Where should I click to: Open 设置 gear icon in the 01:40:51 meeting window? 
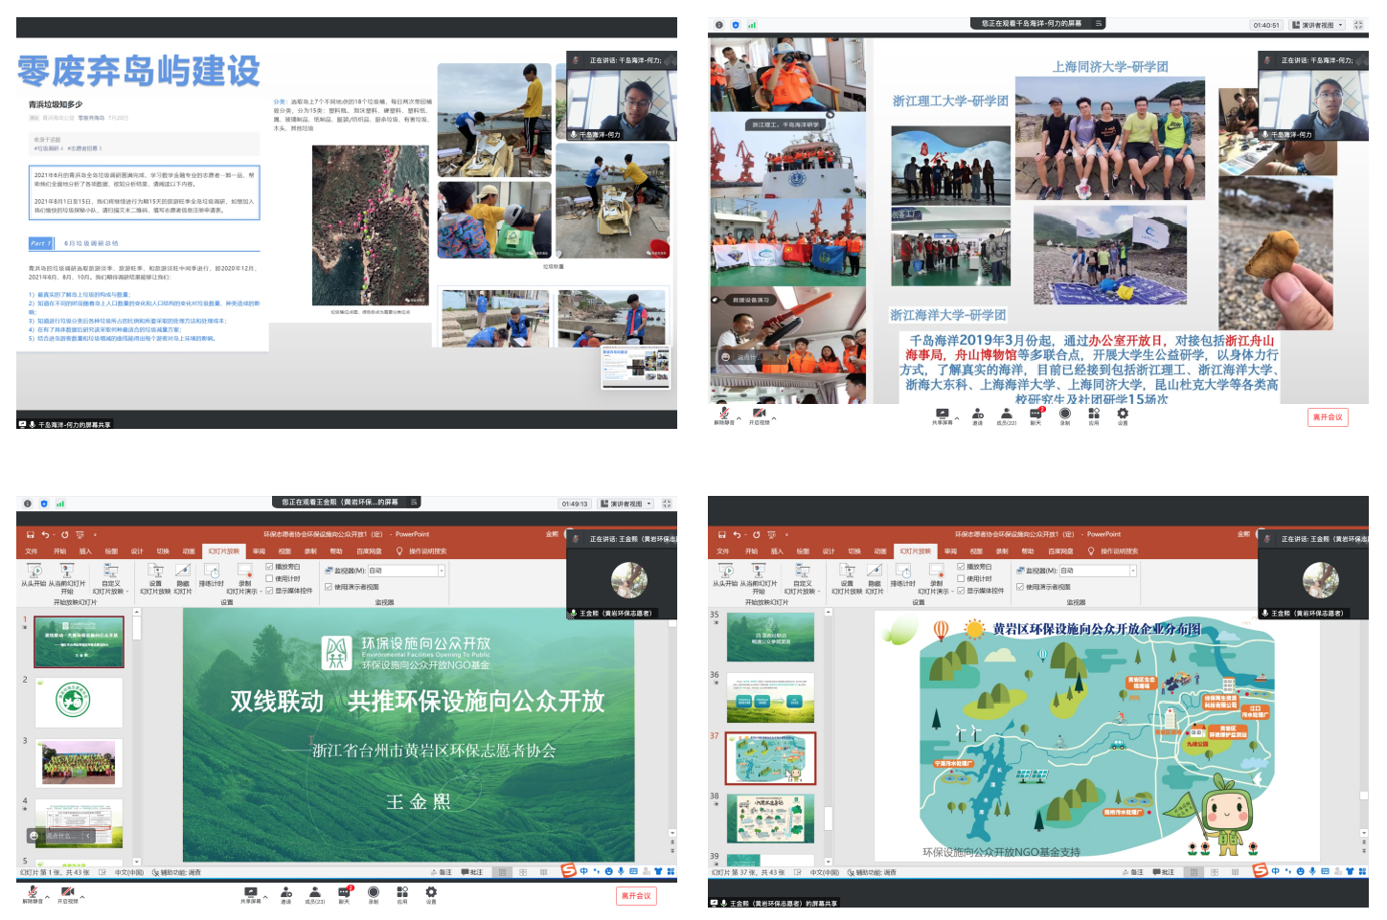point(1123,413)
